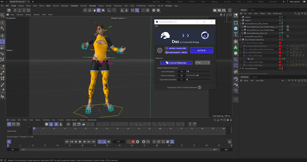Click the red Autokeying button

coord(133,142)
